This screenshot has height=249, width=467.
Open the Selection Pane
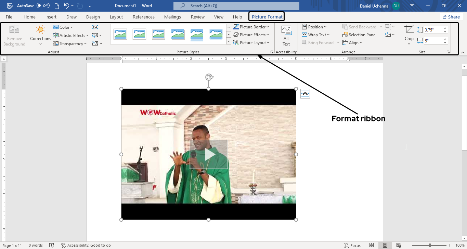point(359,35)
